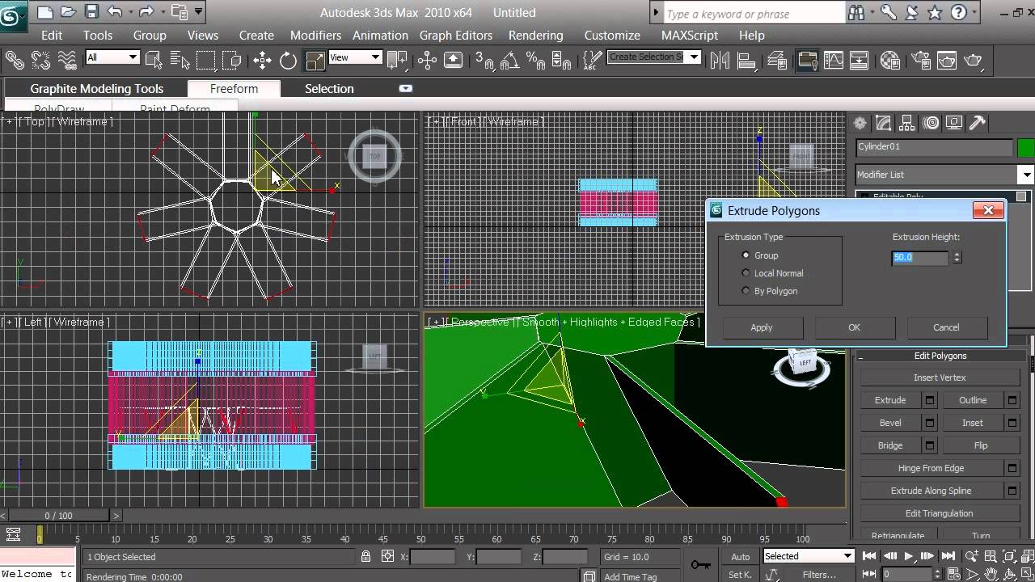This screenshot has height=582, width=1035.
Task: Activate the Select and Rotate tool
Action: 288,60
